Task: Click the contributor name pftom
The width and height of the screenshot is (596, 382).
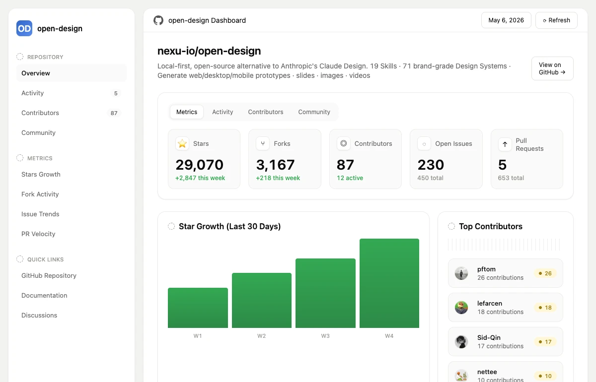Action: [487, 269]
